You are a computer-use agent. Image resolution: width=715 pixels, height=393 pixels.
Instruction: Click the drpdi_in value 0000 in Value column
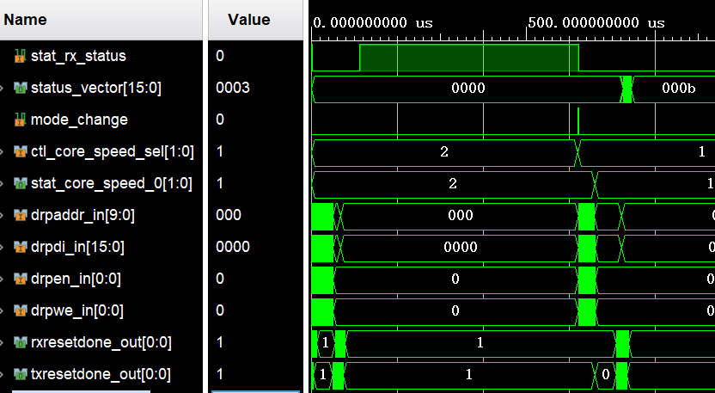pos(233,247)
